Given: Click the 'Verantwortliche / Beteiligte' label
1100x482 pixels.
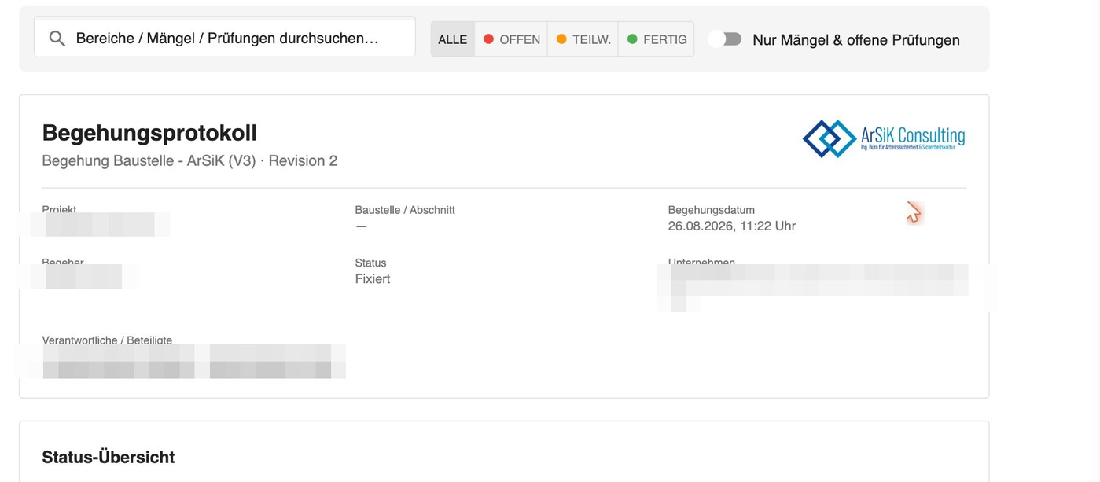Looking at the screenshot, I should 107,340.
